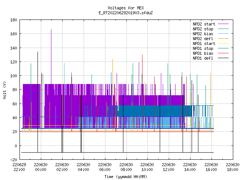Click the dark blue NPD1 stop legend line
This screenshot has width=240, height=180.
[223, 48]
